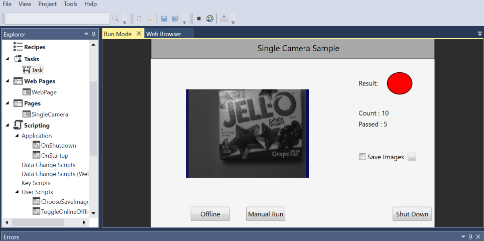Open the Explorer panel dropdown arrow

[86, 34]
